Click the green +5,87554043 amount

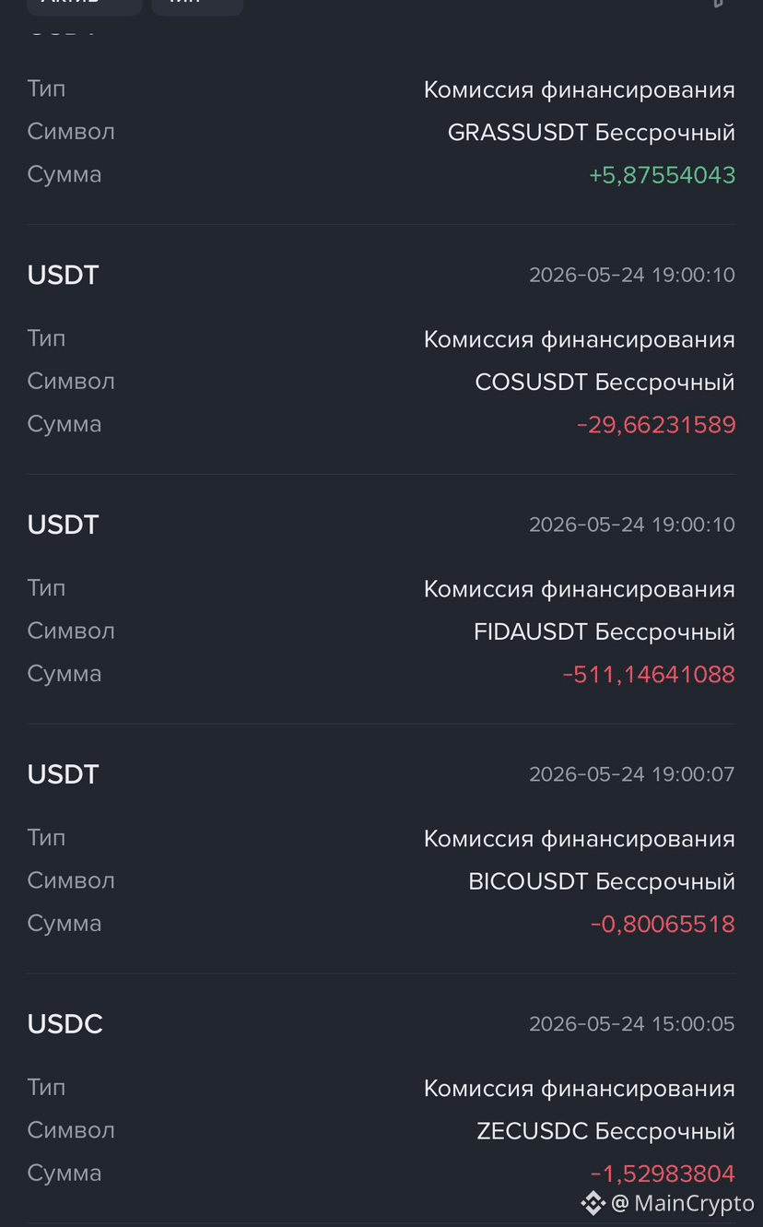(x=663, y=175)
